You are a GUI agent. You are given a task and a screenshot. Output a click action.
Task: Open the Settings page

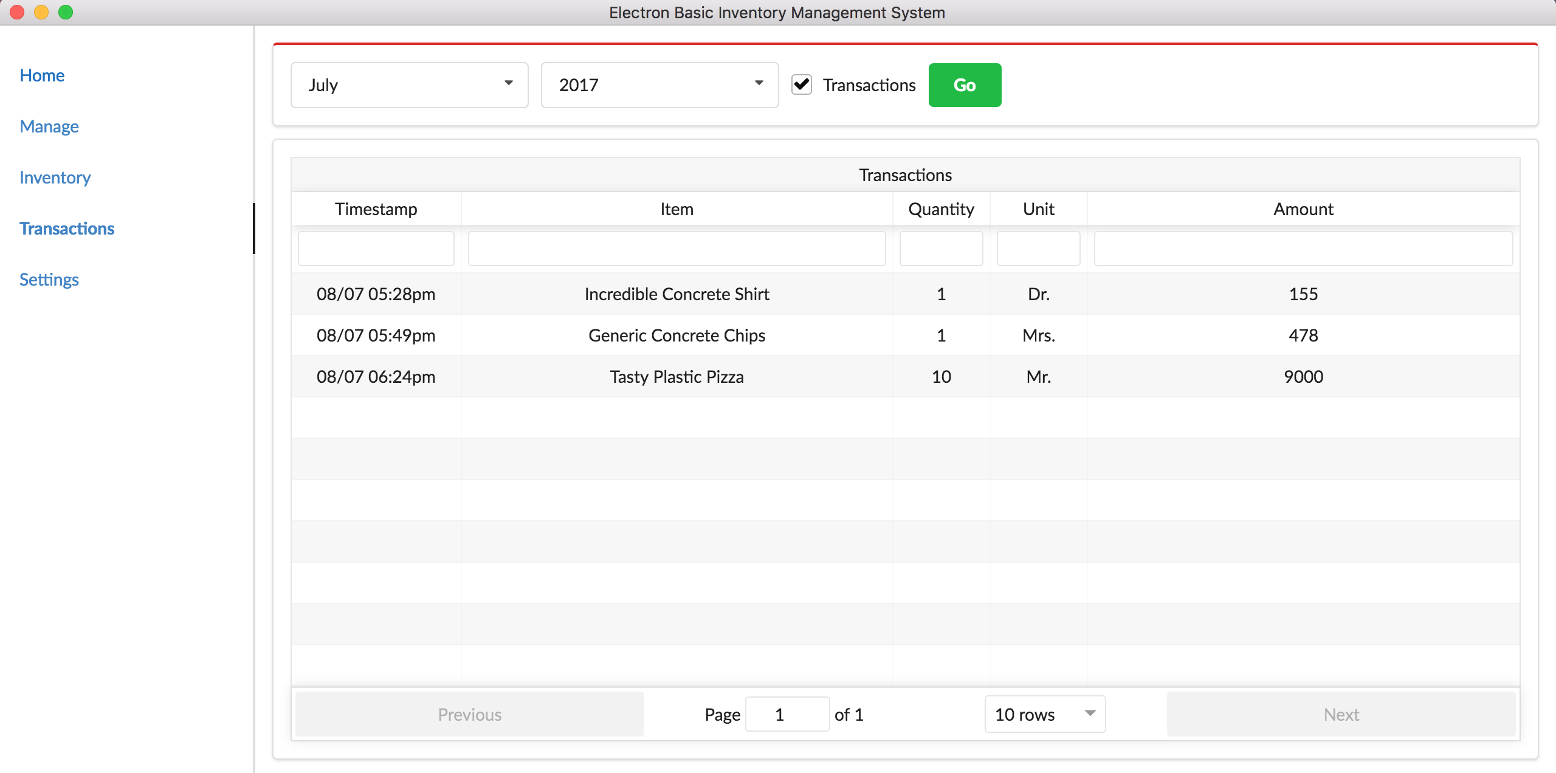pyautogui.click(x=49, y=280)
